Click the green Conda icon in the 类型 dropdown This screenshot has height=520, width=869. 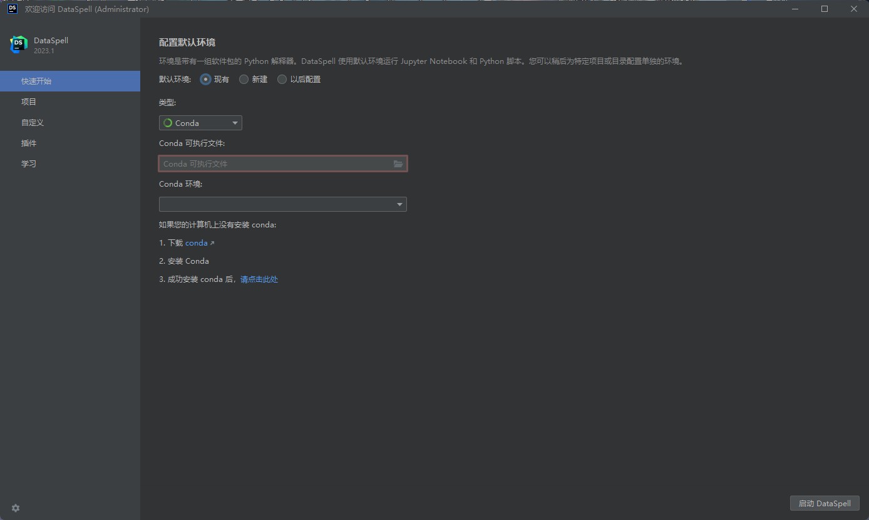(168, 123)
